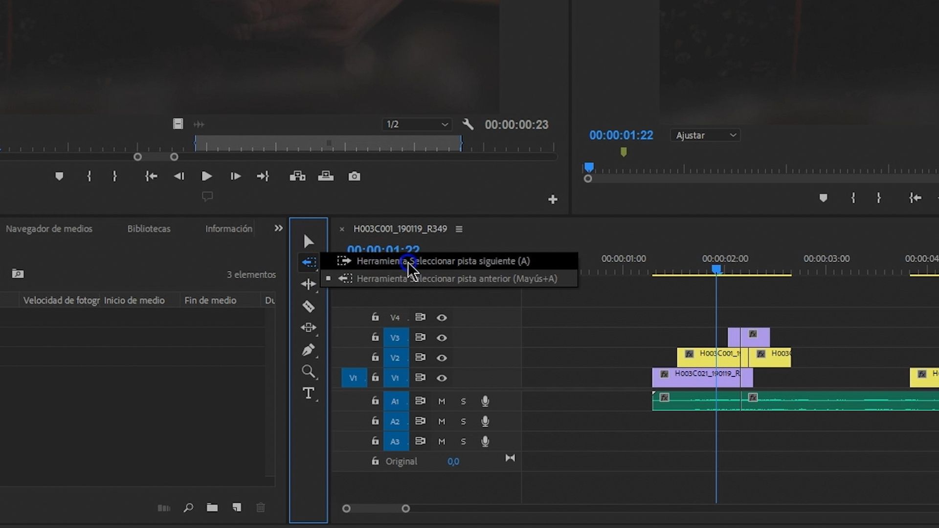Solo the A2 audio track
Viewport: 939px width, 528px height.
coord(463,421)
